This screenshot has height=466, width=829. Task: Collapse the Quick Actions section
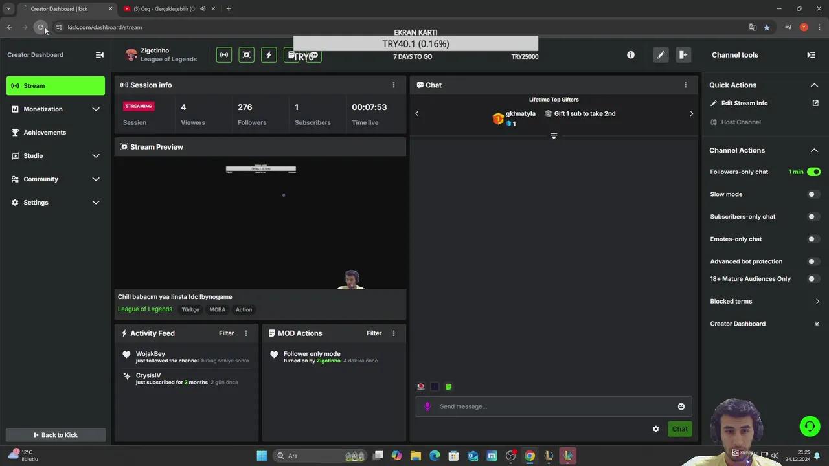coord(814,85)
